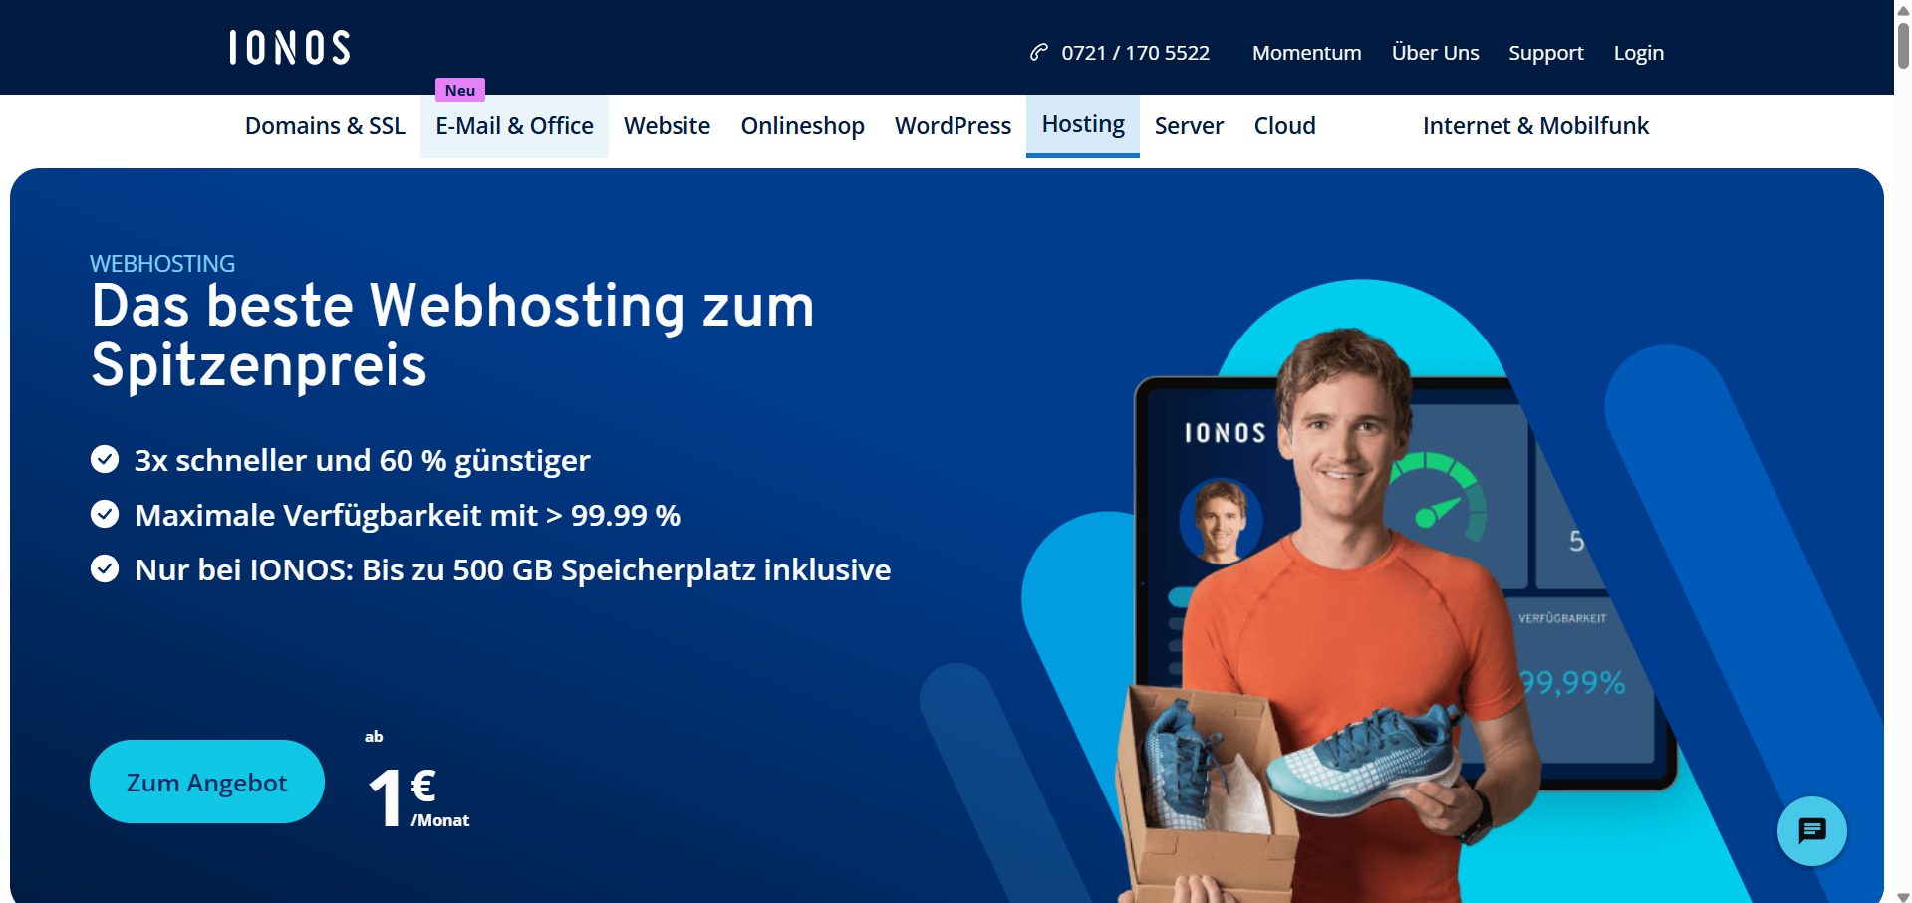This screenshot has height=903, width=1912.
Task: Open the Login link
Action: [1639, 53]
